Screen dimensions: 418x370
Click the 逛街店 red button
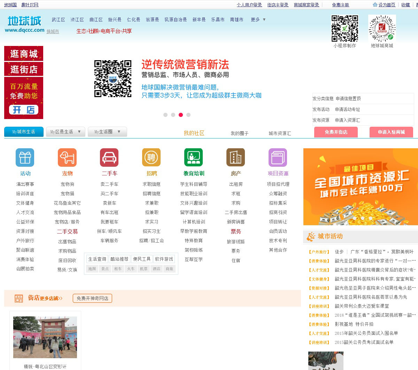pyautogui.click(x=24, y=69)
